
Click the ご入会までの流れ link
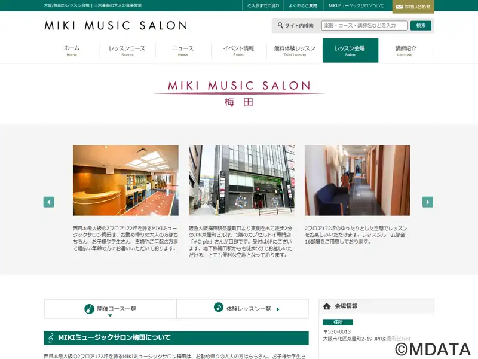point(263,5)
